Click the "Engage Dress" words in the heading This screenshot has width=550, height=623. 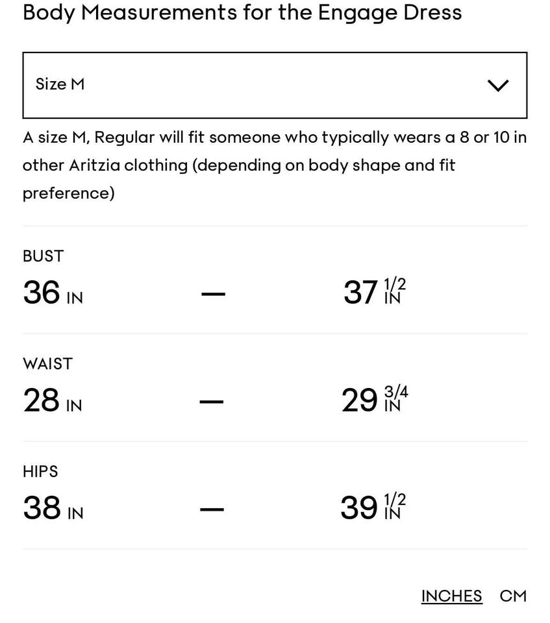pos(390,12)
